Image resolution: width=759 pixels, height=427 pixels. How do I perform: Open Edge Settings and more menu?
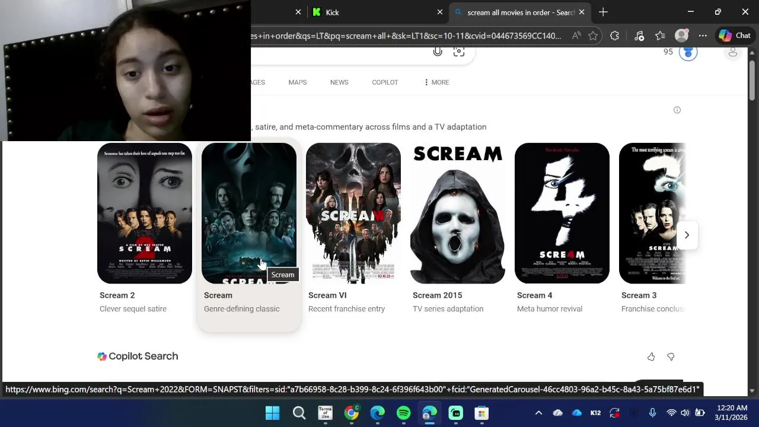703,36
